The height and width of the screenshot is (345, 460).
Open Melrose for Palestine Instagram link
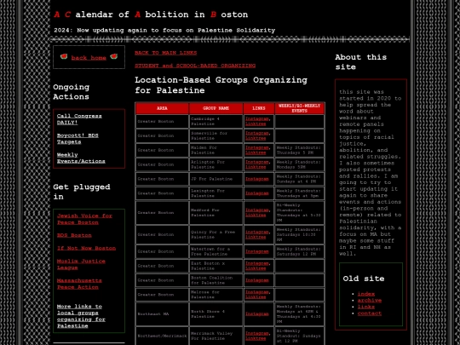click(257, 292)
